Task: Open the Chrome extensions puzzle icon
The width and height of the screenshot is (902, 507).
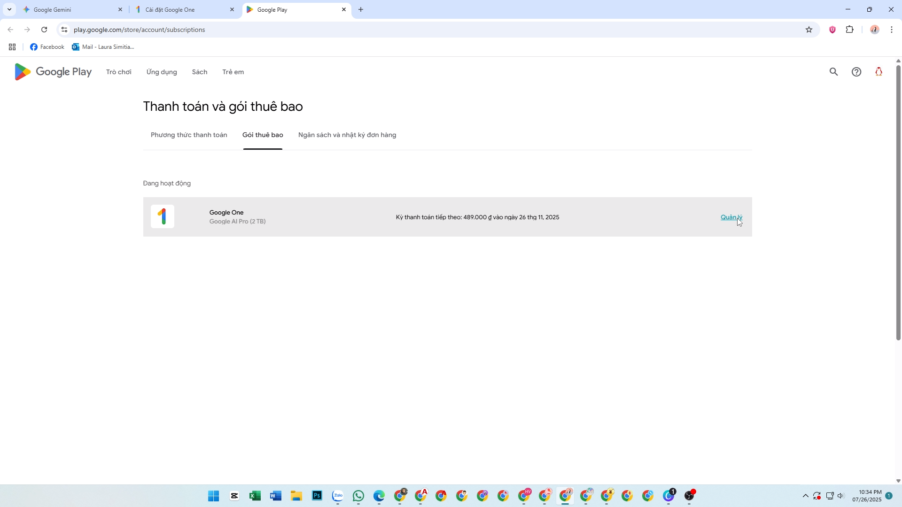Action: point(849,30)
